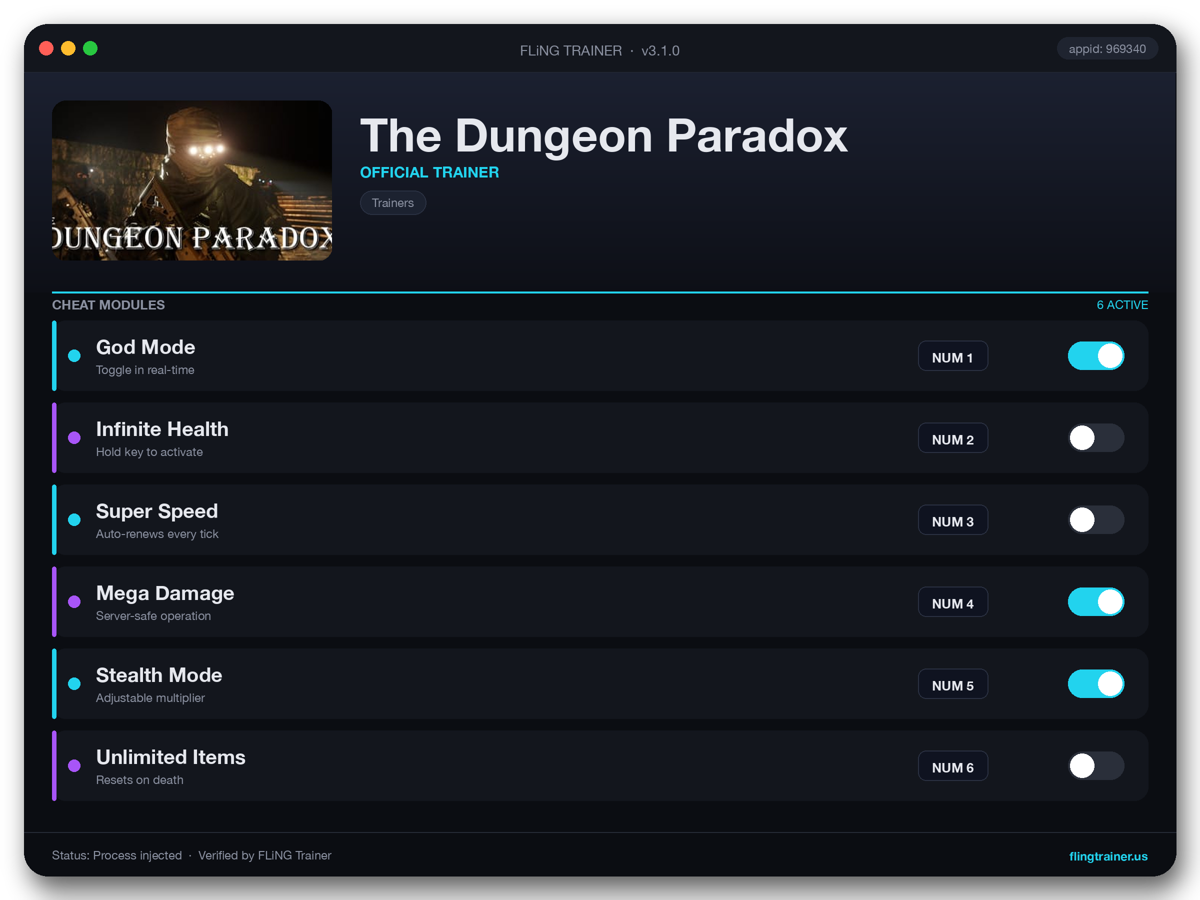
Task: Click the Trainers tag pill
Action: (x=393, y=203)
